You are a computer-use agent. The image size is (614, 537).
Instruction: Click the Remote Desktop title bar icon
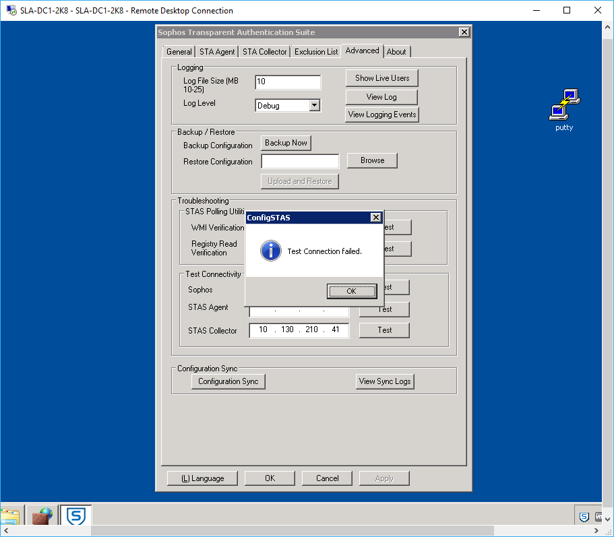point(11,10)
